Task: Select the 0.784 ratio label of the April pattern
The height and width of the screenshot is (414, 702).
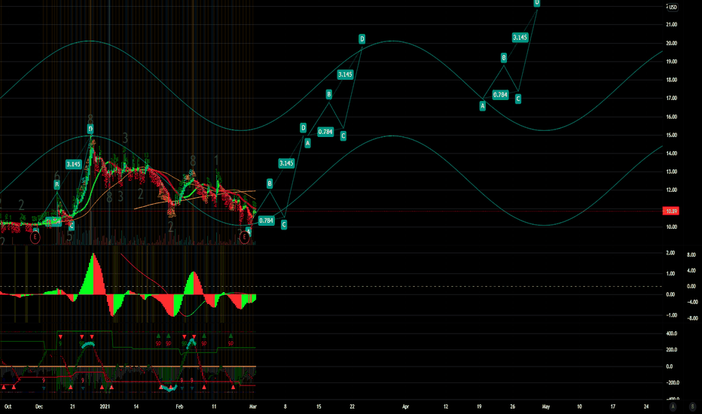Action: [501, 94]
